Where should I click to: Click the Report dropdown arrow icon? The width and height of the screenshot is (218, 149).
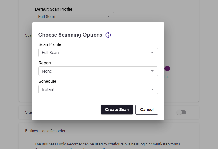(152, 71)
